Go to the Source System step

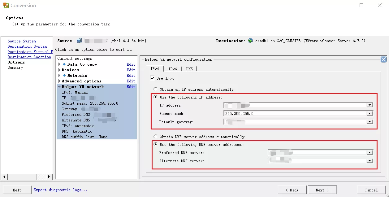pyautogui.click(x=22, y=41)
